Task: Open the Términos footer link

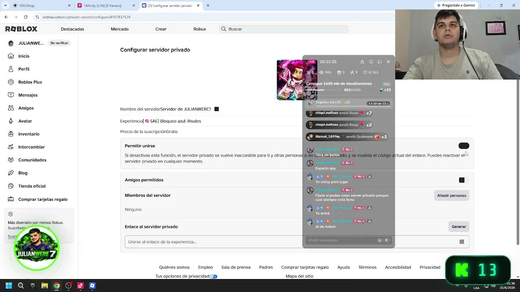Action: [368, 267]
